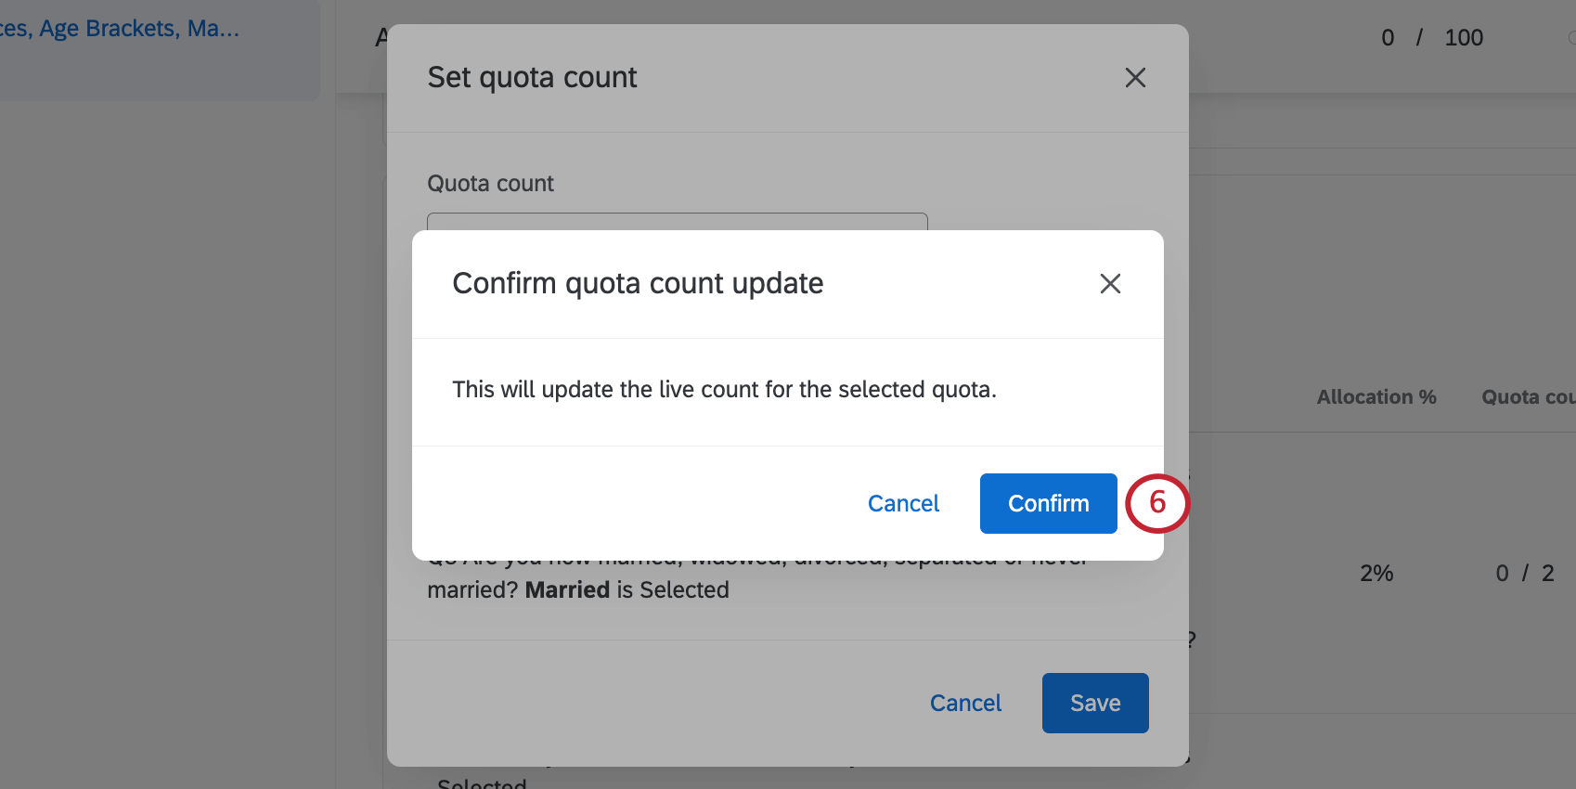The width and height of the screenshot is (1576, 789).
Task: Select the highlighted sidebar quota entry
Action: [160, 51]
